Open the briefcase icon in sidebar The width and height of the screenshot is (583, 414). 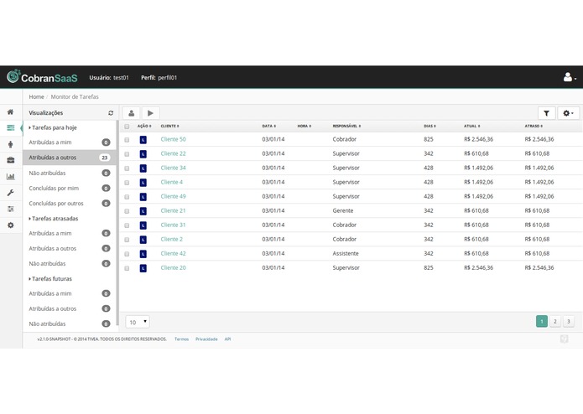point(10,160)
